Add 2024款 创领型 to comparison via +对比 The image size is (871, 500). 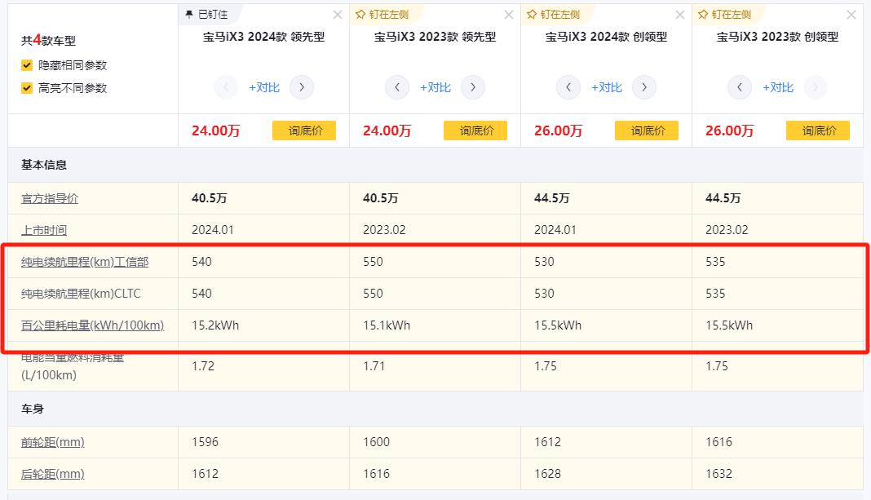click(x=607, y=88)
